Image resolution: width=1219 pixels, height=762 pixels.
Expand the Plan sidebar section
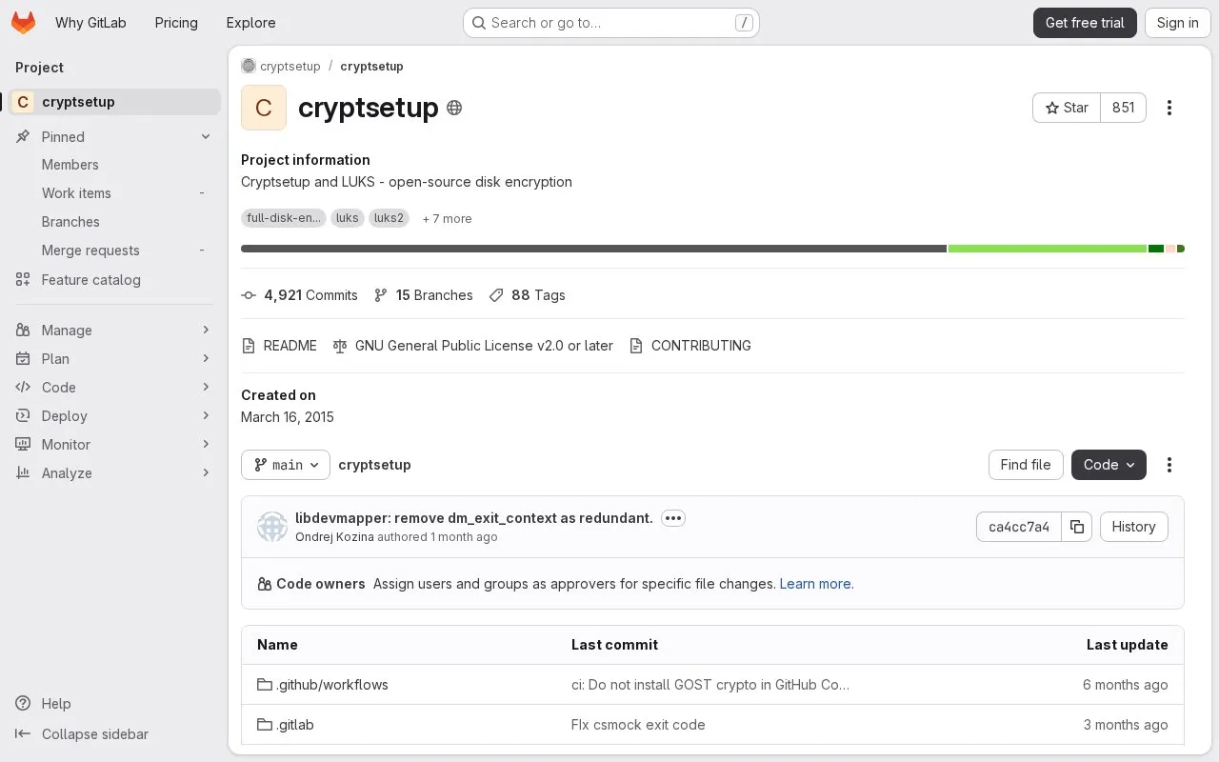[114, 359]
